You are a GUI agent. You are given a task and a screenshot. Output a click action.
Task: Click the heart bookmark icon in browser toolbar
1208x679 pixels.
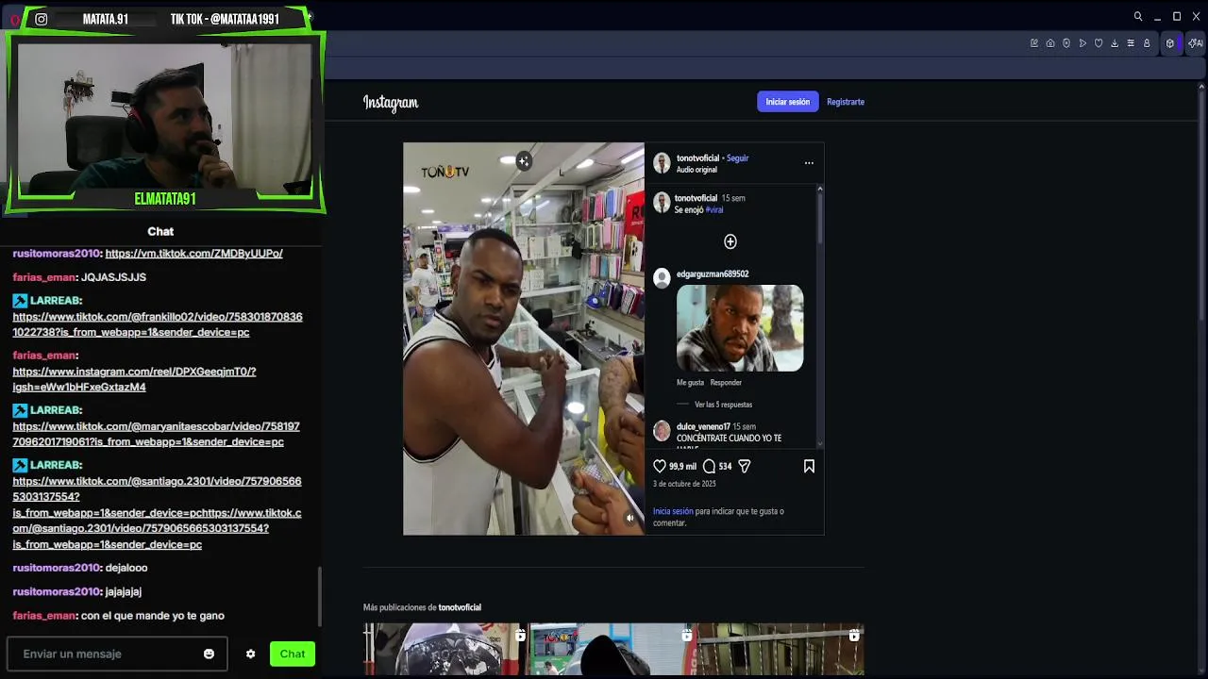point(1099,43)
